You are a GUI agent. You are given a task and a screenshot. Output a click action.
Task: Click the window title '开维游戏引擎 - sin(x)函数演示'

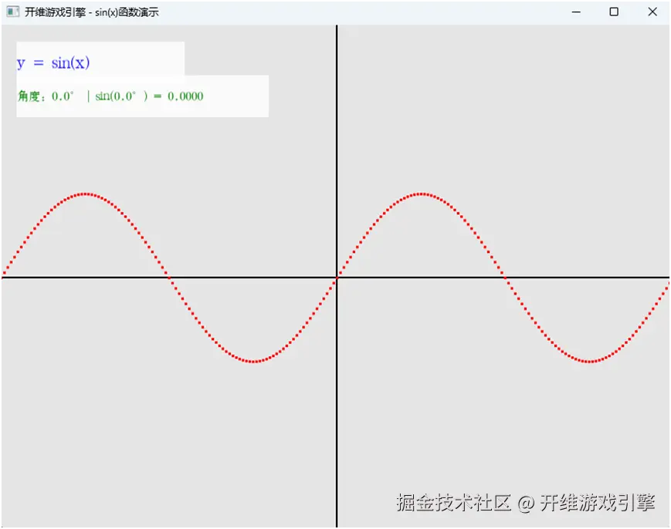click(x=92, y=12)
